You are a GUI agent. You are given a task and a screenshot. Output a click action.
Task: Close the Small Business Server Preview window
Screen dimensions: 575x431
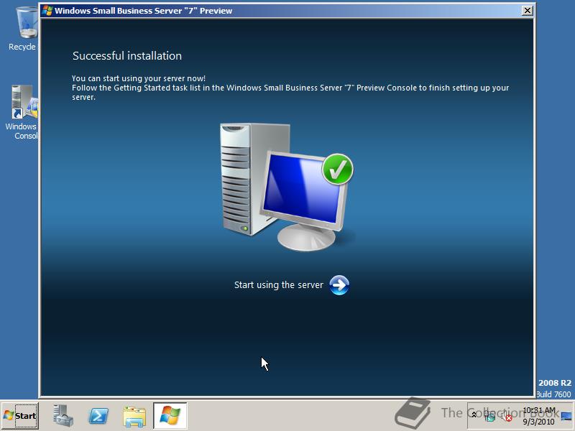[x=528, y=11]
